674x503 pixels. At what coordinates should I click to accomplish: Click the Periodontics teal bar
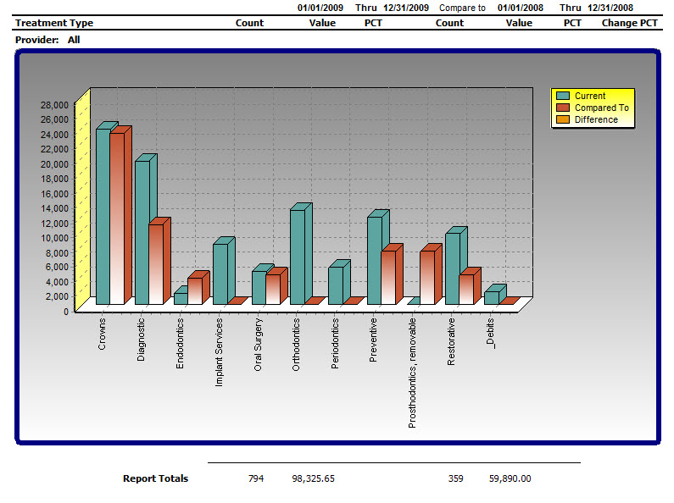tap(336, 285)
